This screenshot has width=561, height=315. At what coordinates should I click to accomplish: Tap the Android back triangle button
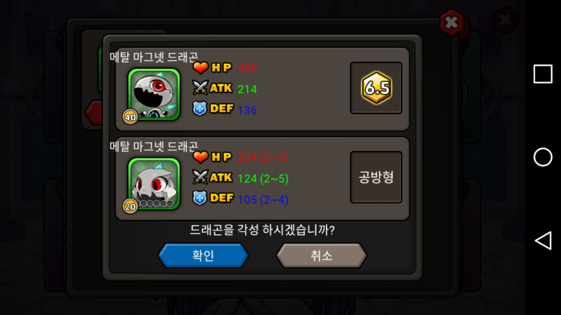click(543, 241)
